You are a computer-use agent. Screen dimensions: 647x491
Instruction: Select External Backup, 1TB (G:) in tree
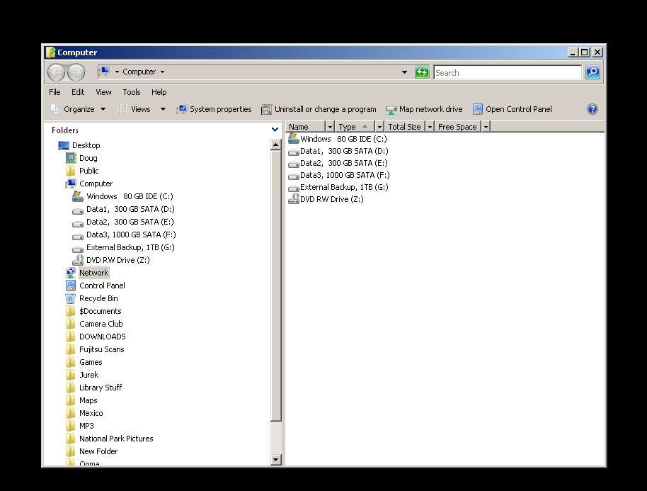point(130,247)
